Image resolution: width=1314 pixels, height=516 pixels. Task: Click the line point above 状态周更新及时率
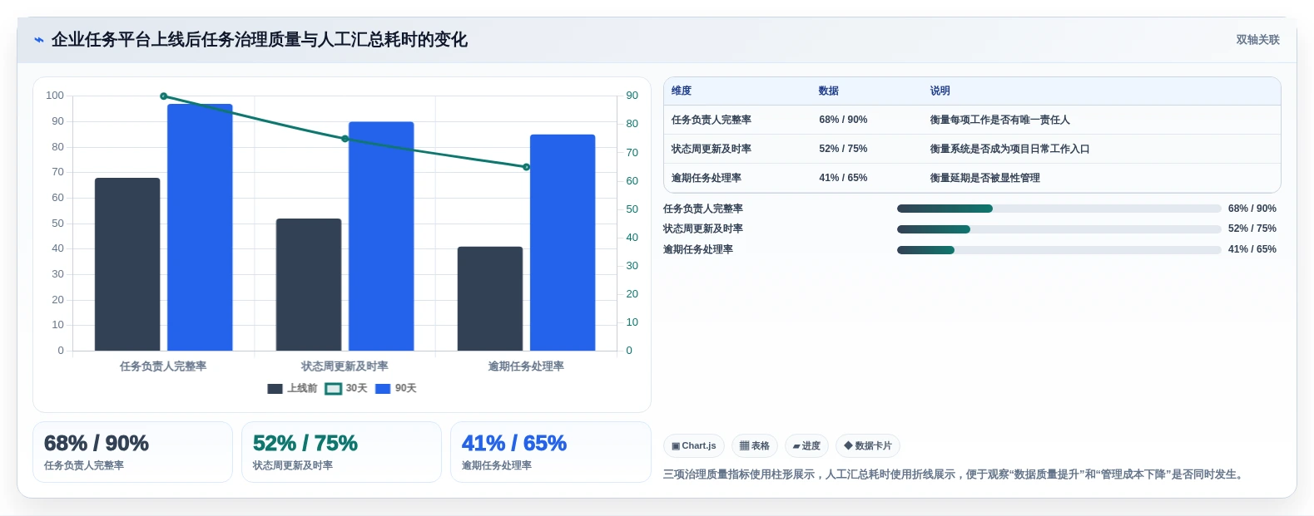click(345, 139)
